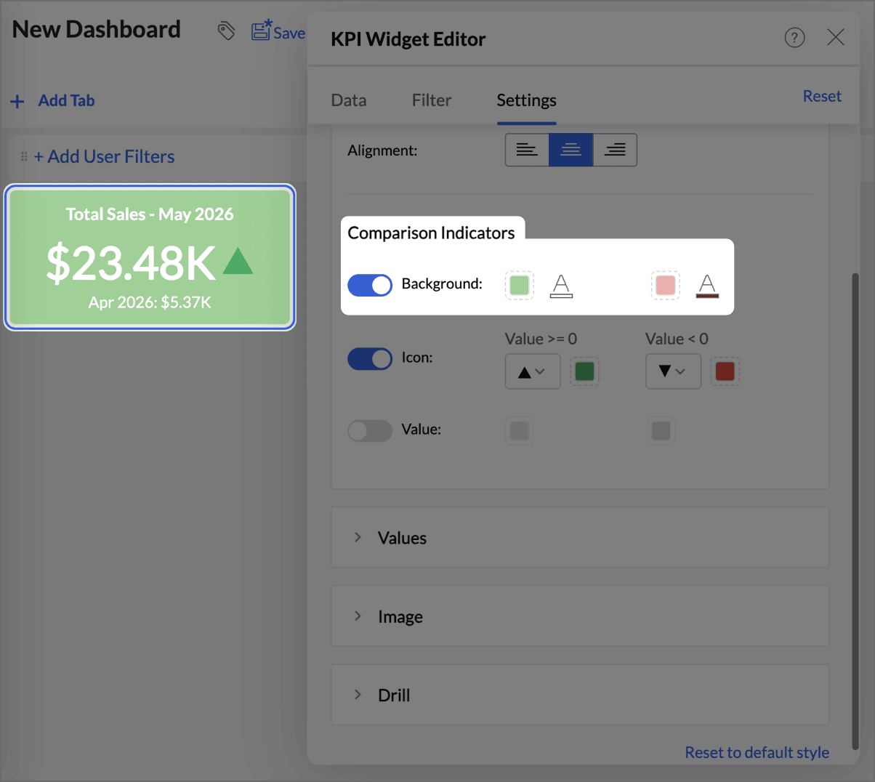
Task: Open the negative background font color icon
Action: pos(707,285)
